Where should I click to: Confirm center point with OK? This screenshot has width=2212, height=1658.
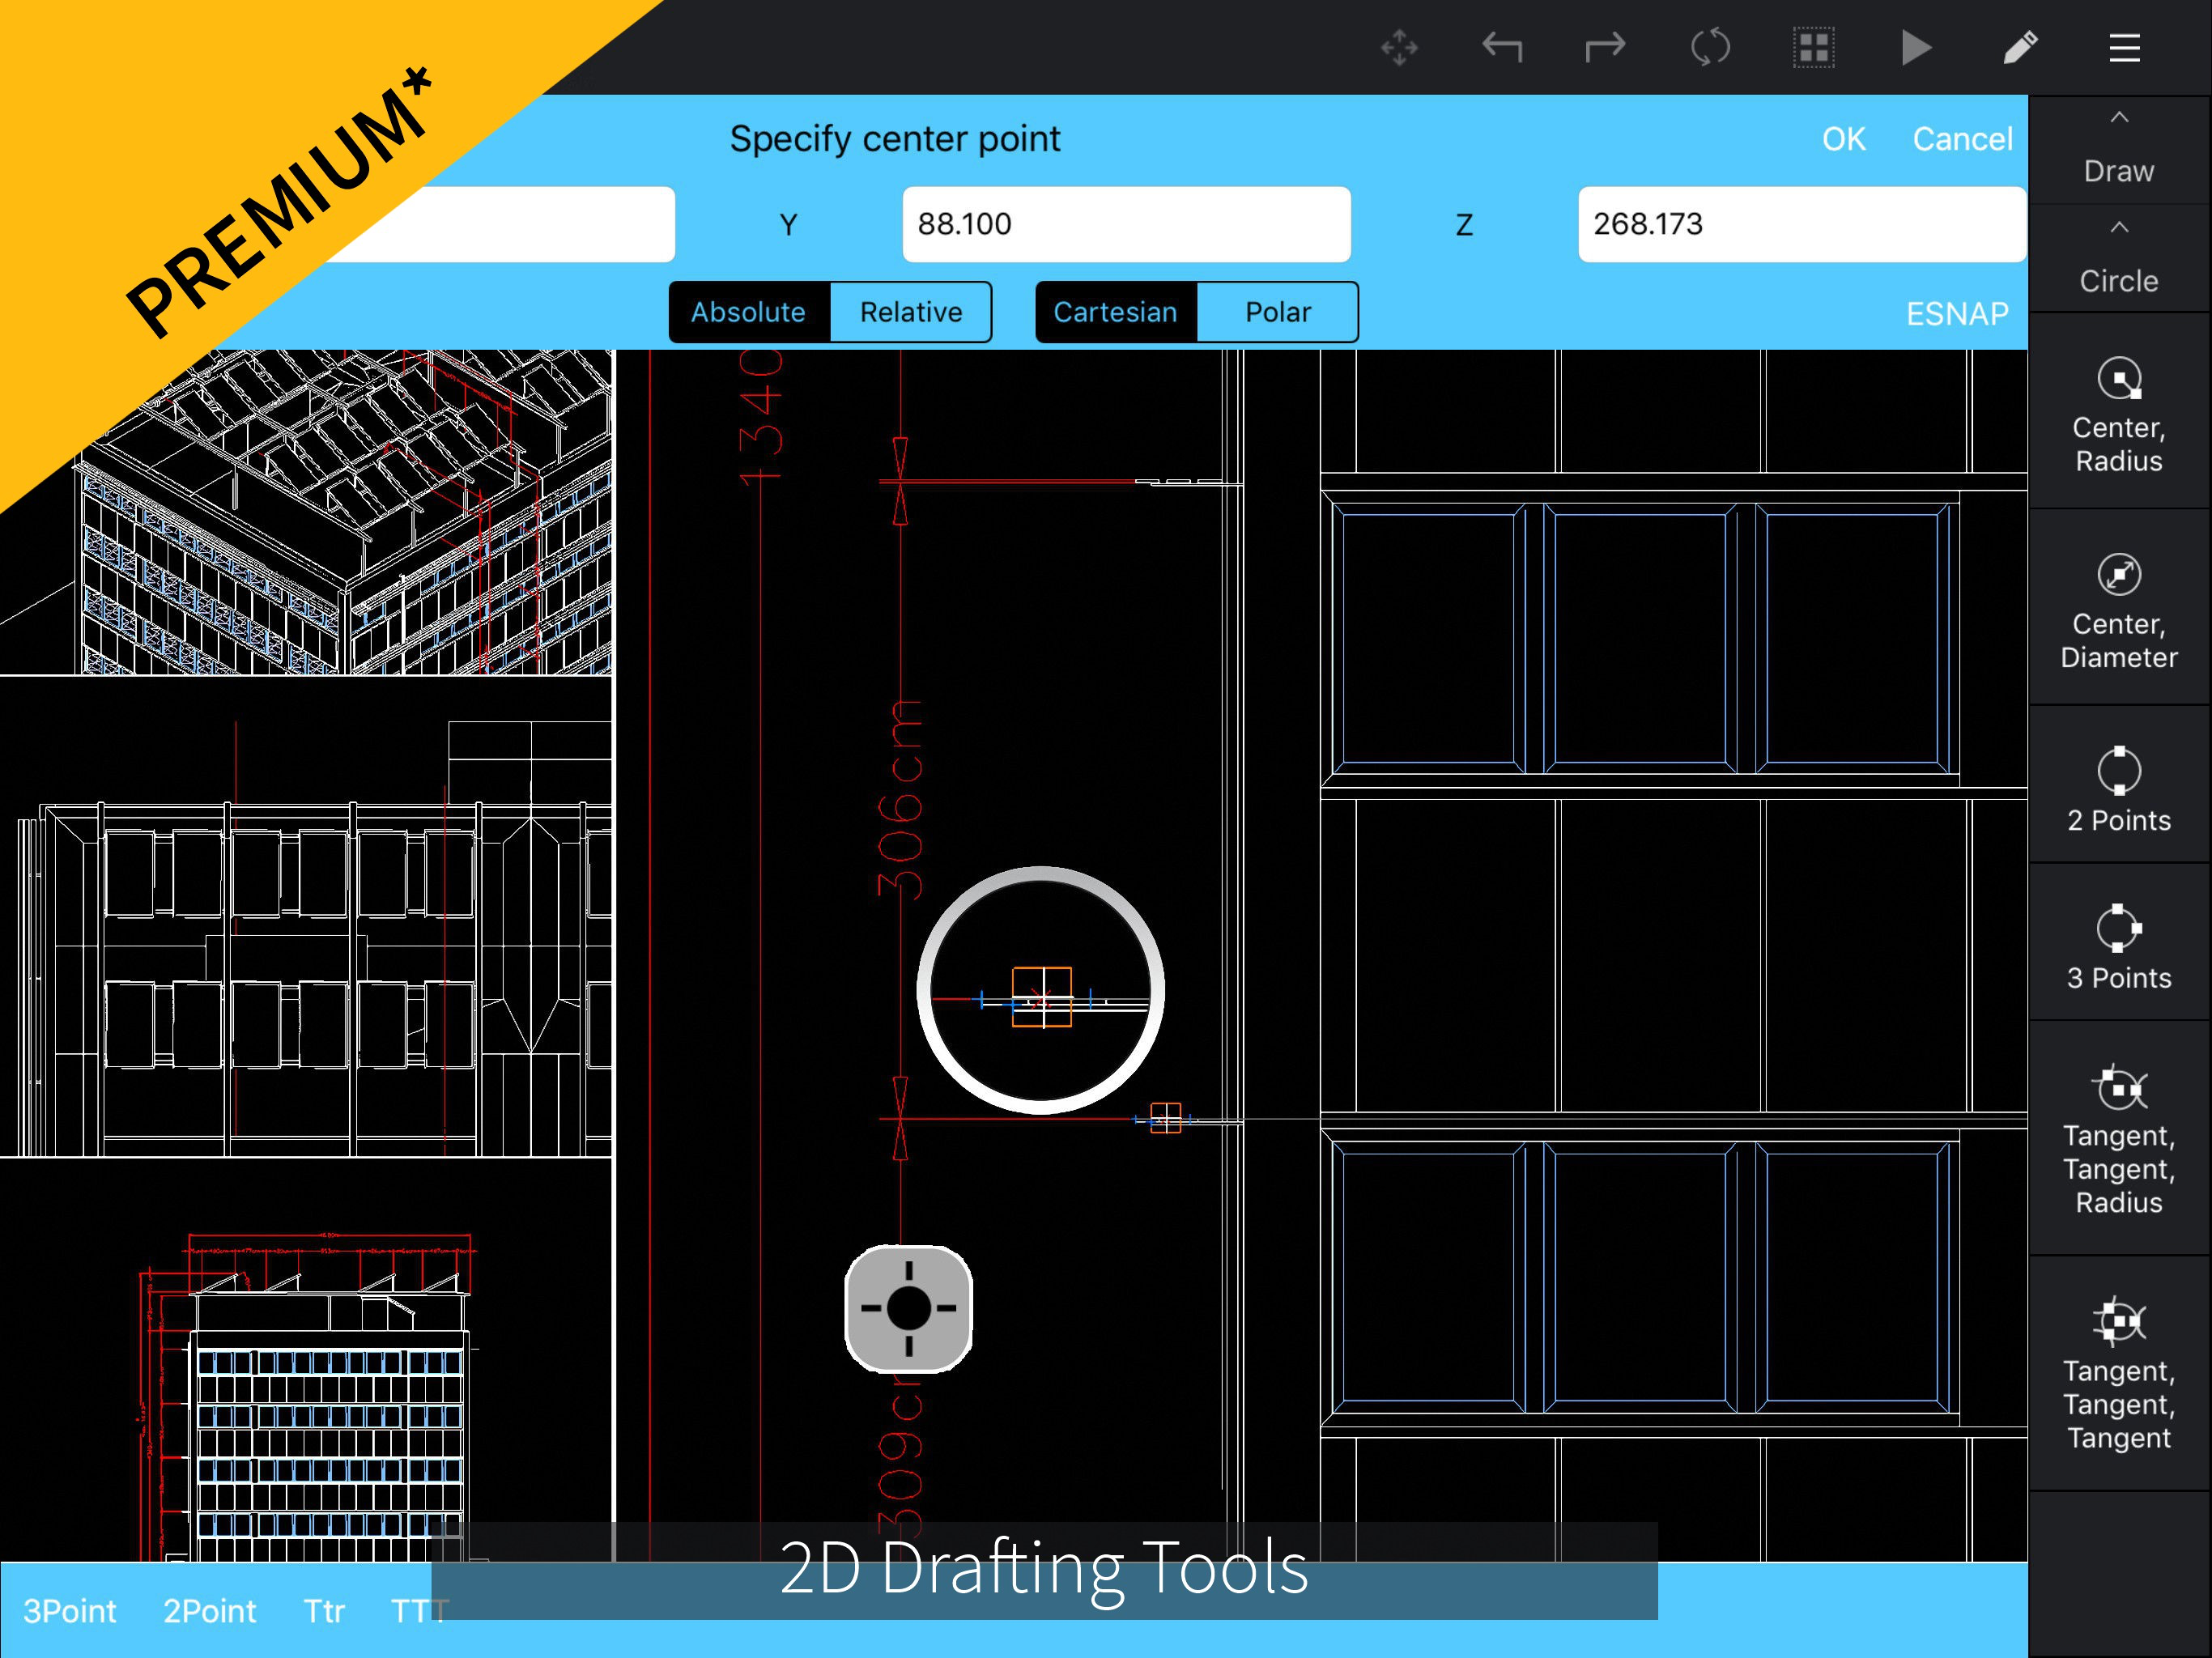(x=1843, y=139)
